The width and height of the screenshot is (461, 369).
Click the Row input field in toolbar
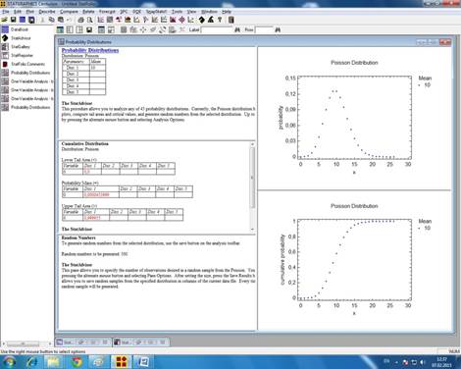(x=264, y=29)
